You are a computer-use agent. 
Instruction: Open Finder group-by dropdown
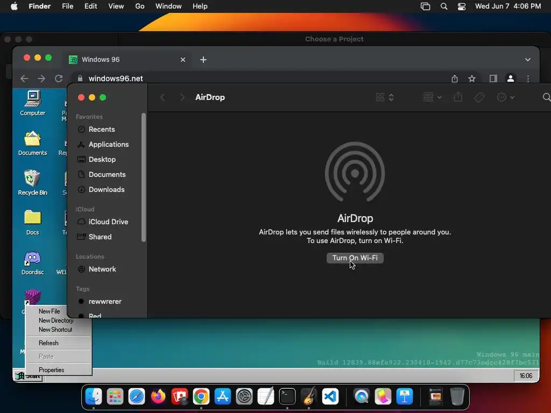click(432, 97)
